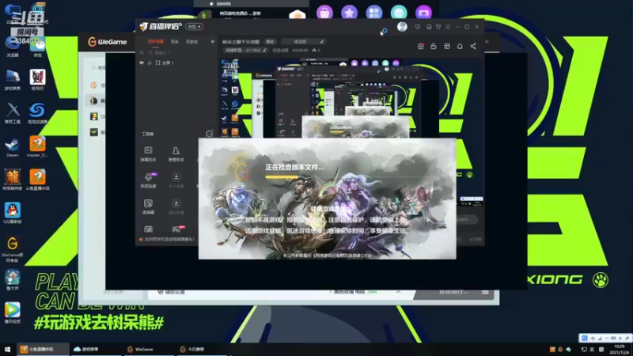The height and width of the screenshot is (356, 633).
Task: Click the purple star icon at top
Action: click(x=350, y=13)
